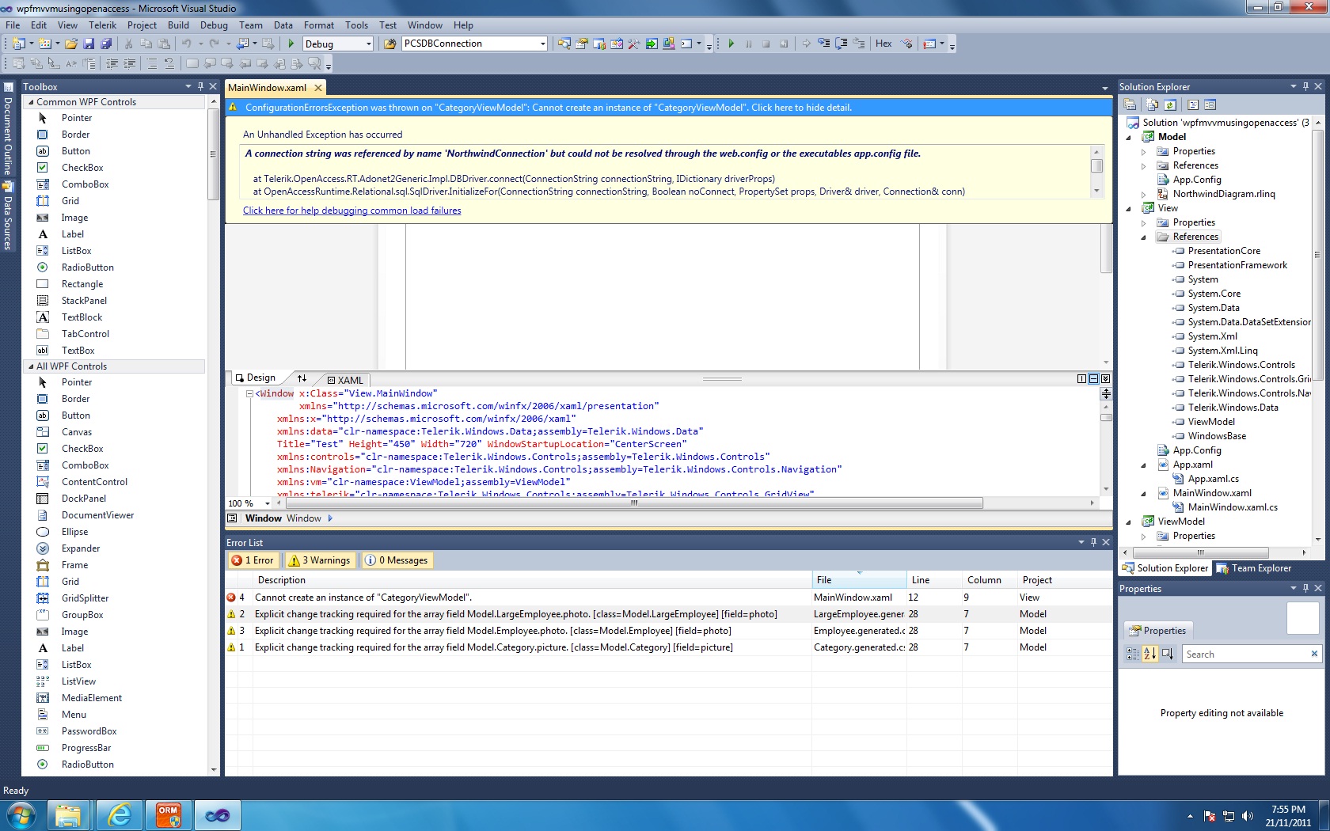Viewport: 1330px width, 831px height.
Task: Toggle the Errors filter in Error List
Action: pos(253,560)
